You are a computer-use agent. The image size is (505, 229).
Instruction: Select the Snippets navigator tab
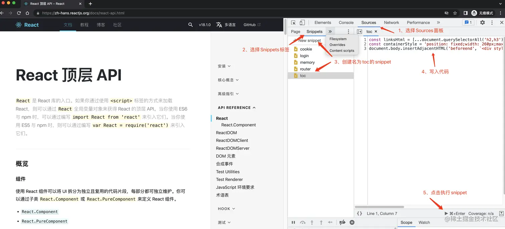click(314, 32)
